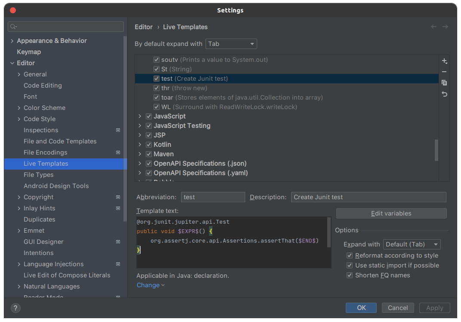Viewport: 461px width, 322px height.
Task: Duplicate the selected live template
Action: (x=444, y=83)
